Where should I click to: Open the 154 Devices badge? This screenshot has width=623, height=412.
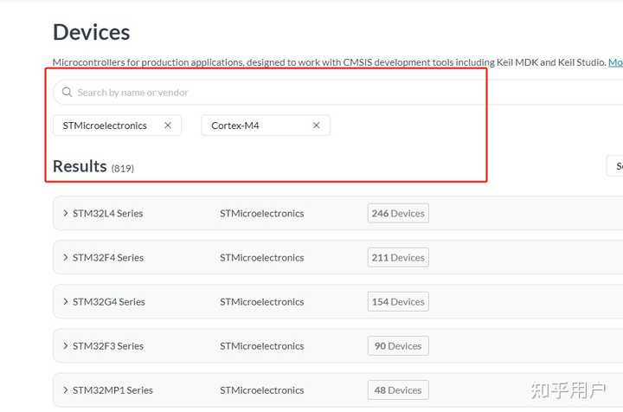pyautogui.click(x=398, y=301)
